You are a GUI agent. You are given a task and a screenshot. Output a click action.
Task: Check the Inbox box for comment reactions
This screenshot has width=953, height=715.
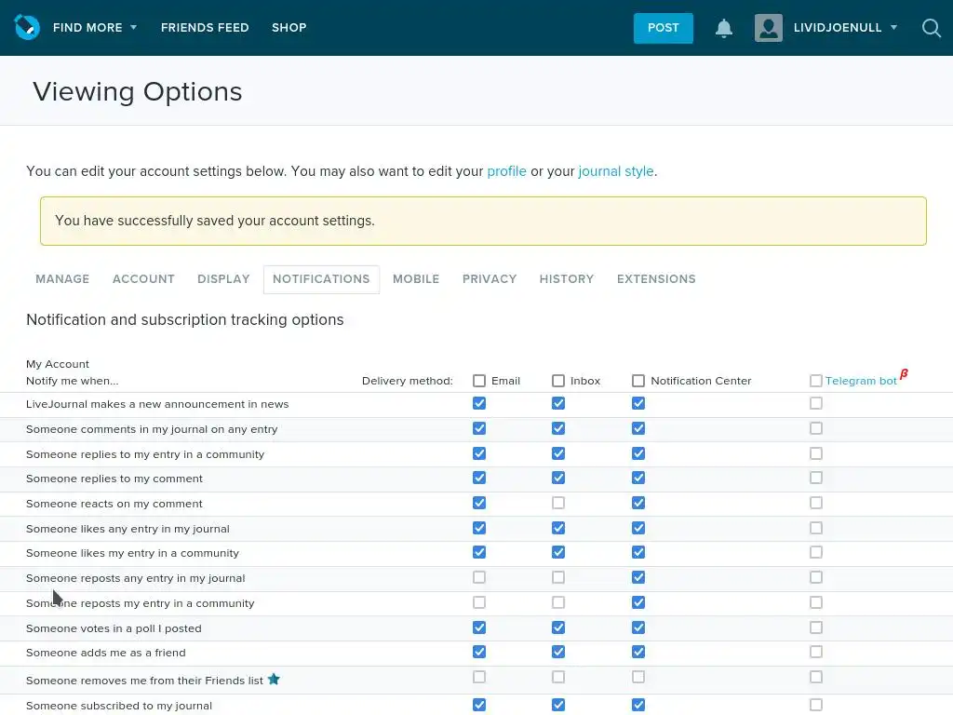(x=558, y=504)
